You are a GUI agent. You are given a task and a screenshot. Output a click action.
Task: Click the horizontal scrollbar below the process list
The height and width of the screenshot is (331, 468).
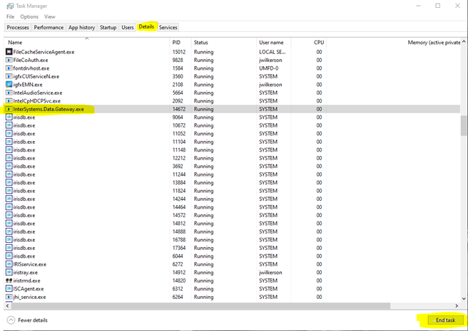(214, 306)
